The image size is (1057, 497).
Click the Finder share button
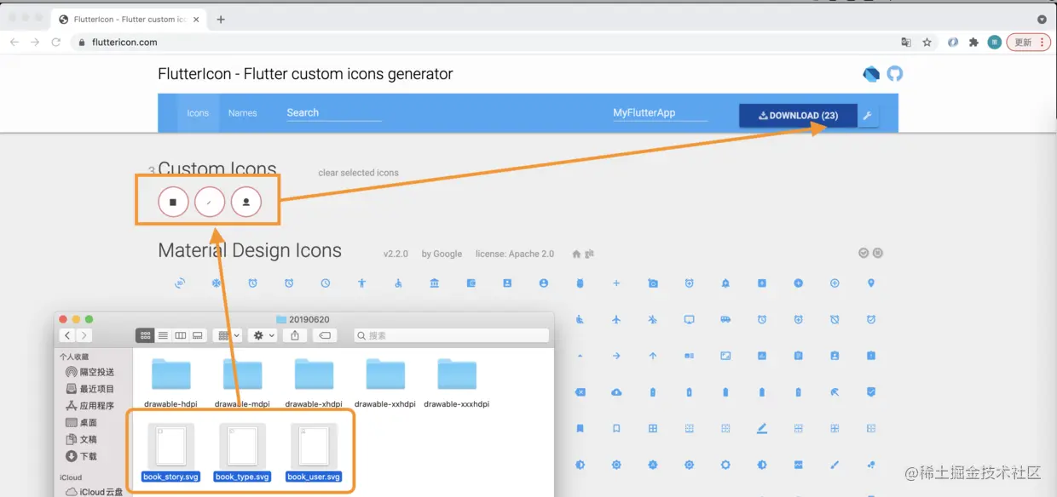coord(295,336)
